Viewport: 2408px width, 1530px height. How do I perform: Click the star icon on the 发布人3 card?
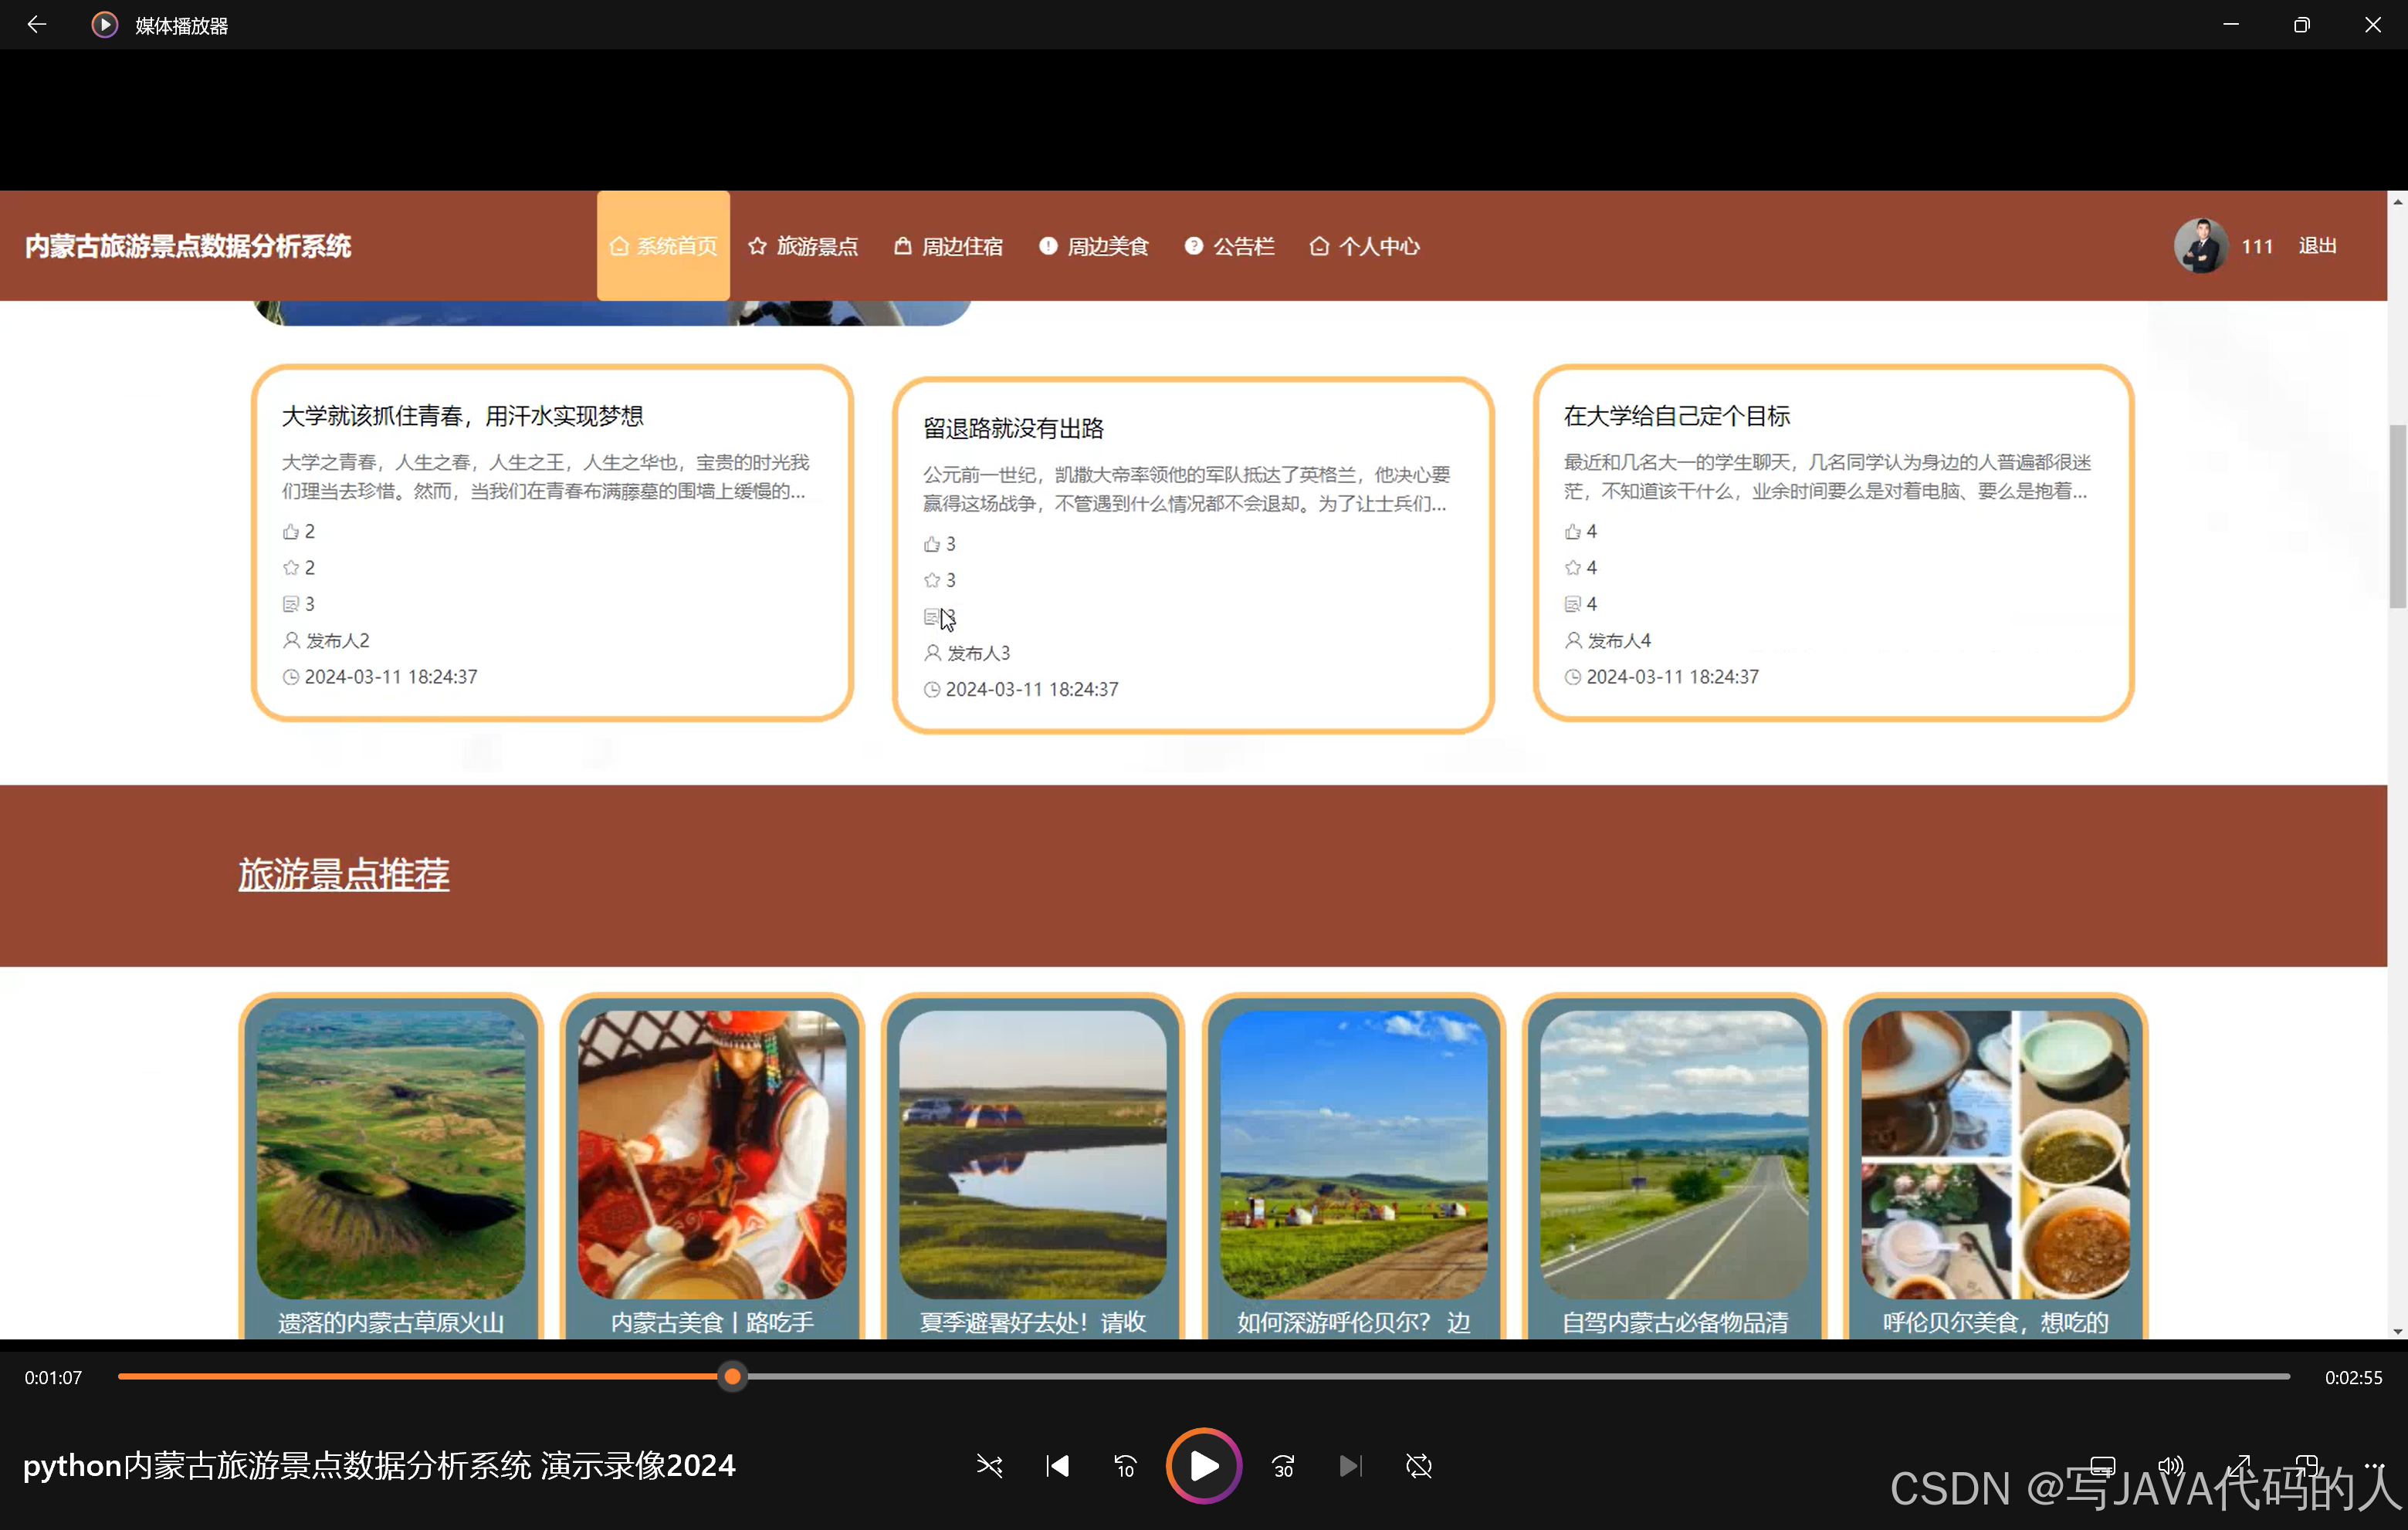[x=932, y=579]
